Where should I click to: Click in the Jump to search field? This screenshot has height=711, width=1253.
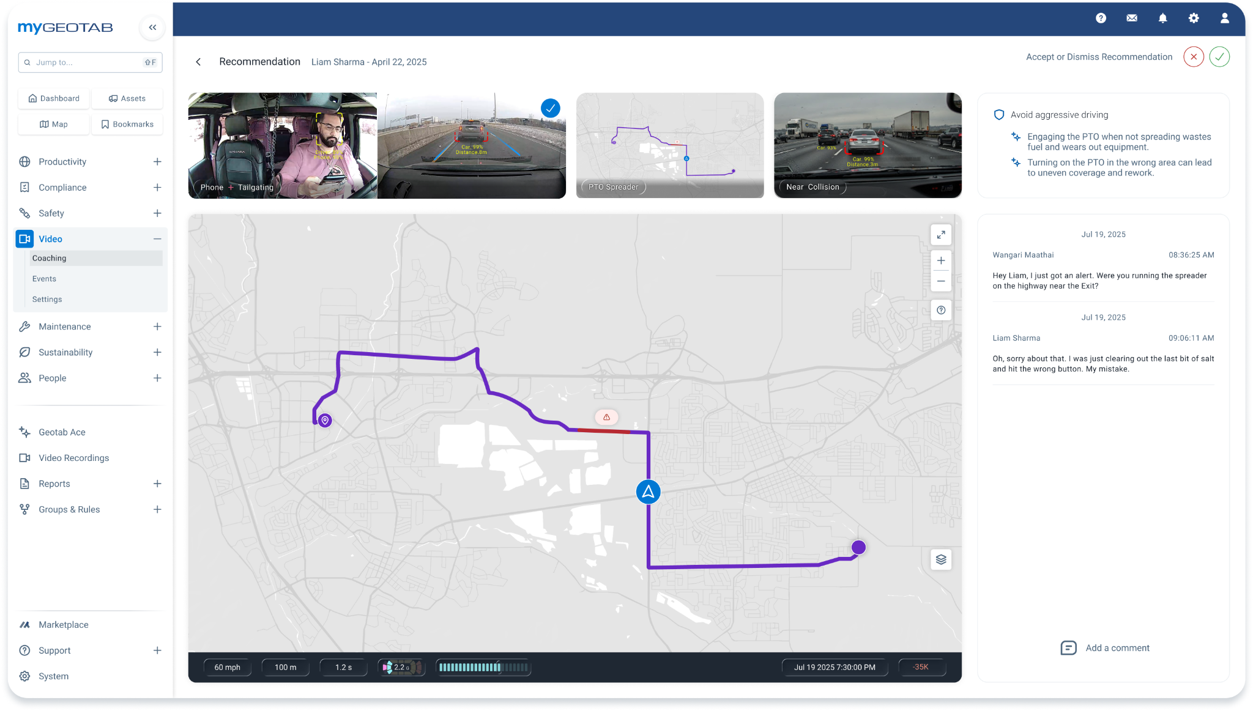coord(90,62)
